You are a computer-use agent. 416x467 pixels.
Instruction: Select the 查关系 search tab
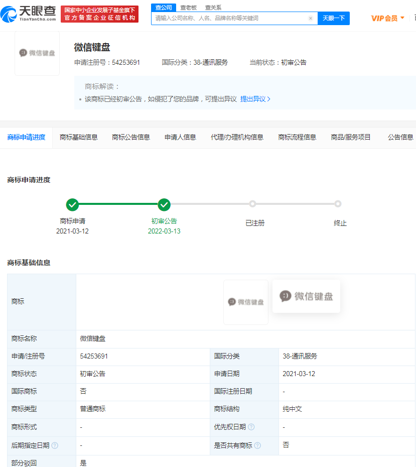(213, 8)
